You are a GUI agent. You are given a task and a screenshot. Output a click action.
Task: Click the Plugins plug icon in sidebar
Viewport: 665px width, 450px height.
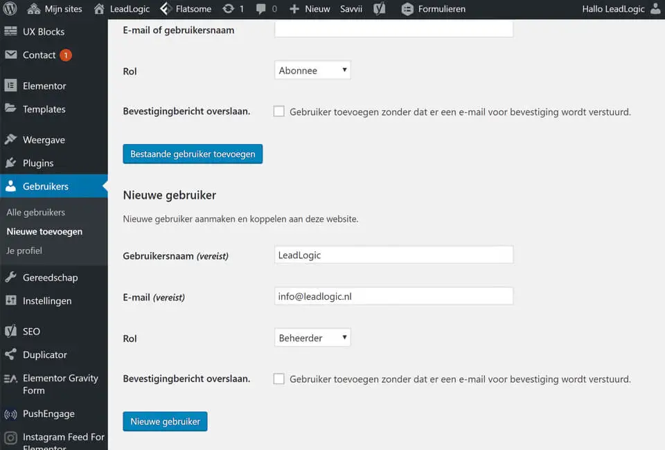click(10, 163)
